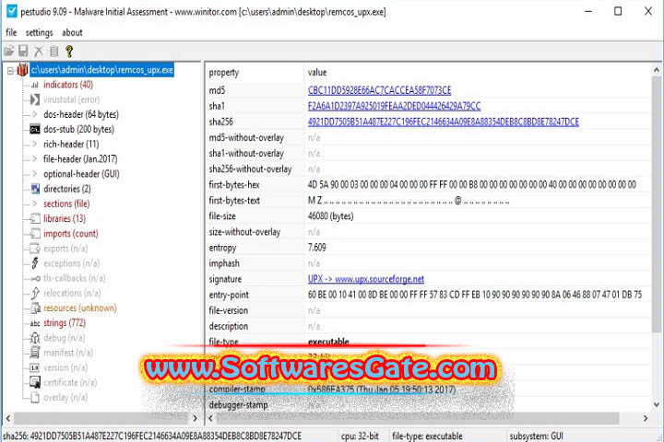Select the sections (file) tree item
664x442 pixels.
[66, 204]
